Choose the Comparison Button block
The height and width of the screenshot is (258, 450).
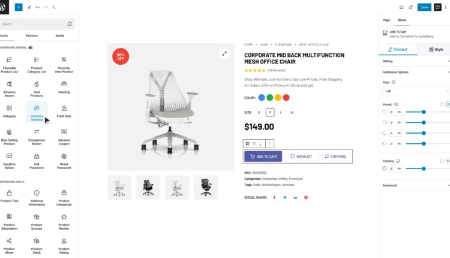[x=37, y=137]
